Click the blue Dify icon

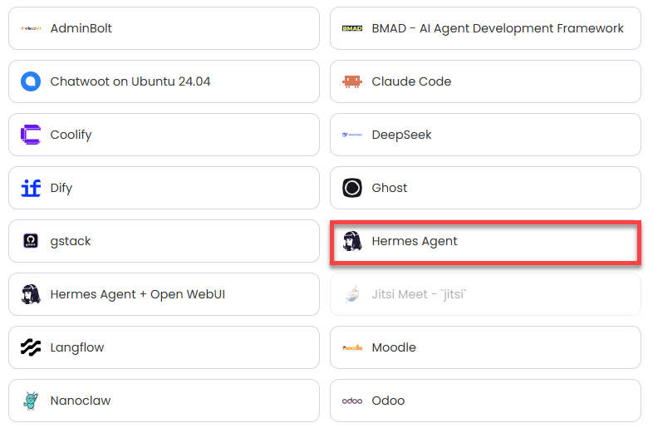[x=31, y=188]
